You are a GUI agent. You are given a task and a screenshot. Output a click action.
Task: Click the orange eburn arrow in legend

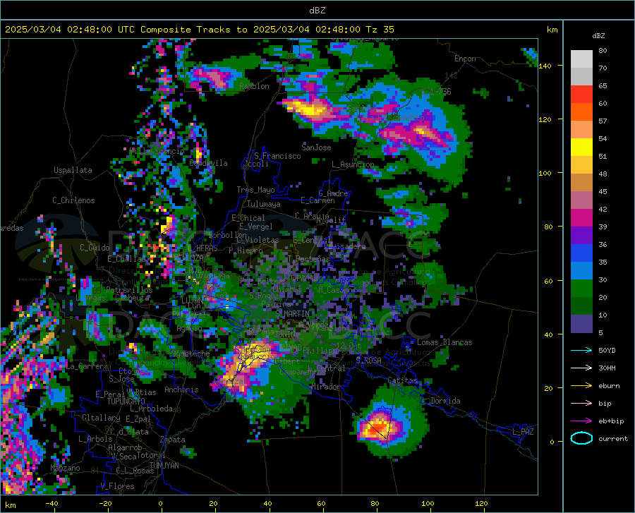(x=581, y=385)
